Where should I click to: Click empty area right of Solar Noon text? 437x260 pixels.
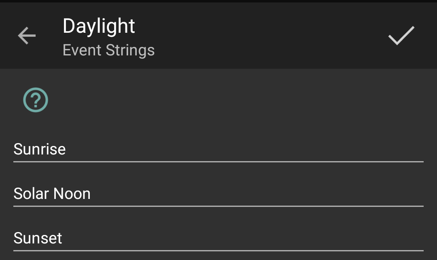tap(324, 194)
